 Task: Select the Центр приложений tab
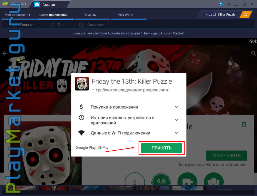(x=53, y=15)
